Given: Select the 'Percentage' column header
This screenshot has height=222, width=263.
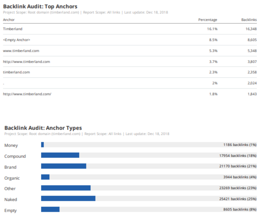Looking at the screenshot, I should [x=208, y=20].
